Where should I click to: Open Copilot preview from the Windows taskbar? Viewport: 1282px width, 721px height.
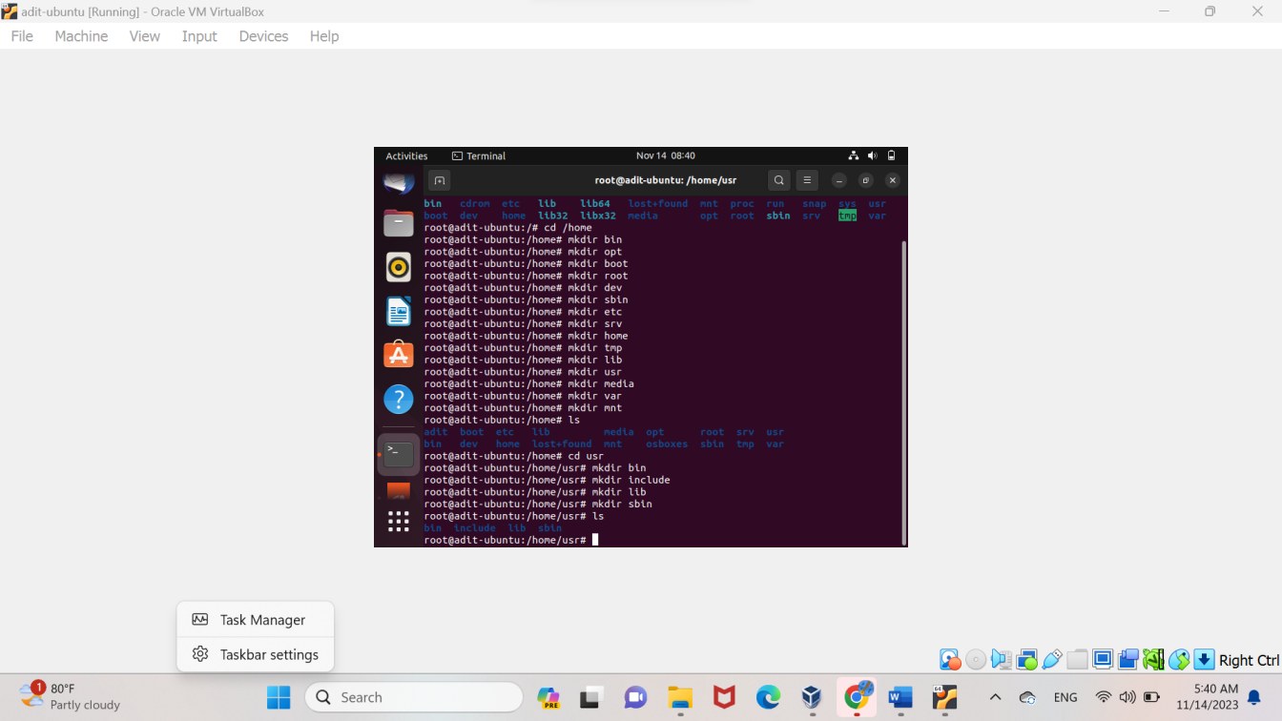click(548, 698)
